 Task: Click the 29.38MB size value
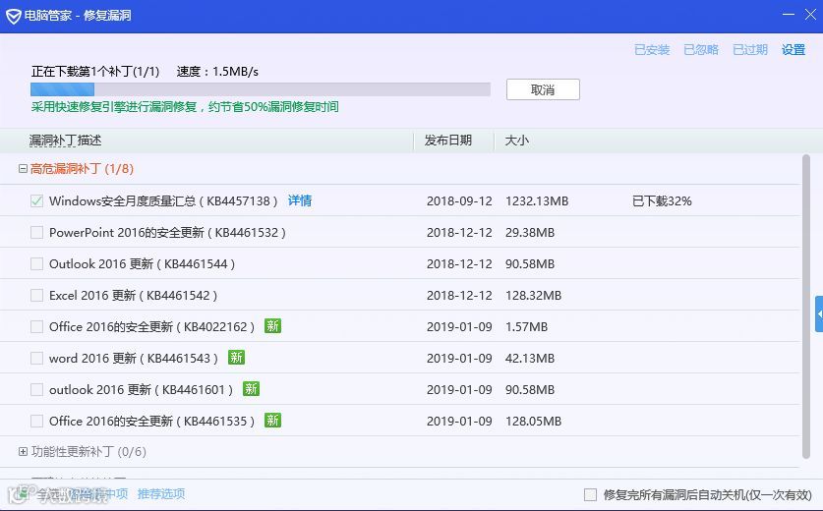point(530,233)
